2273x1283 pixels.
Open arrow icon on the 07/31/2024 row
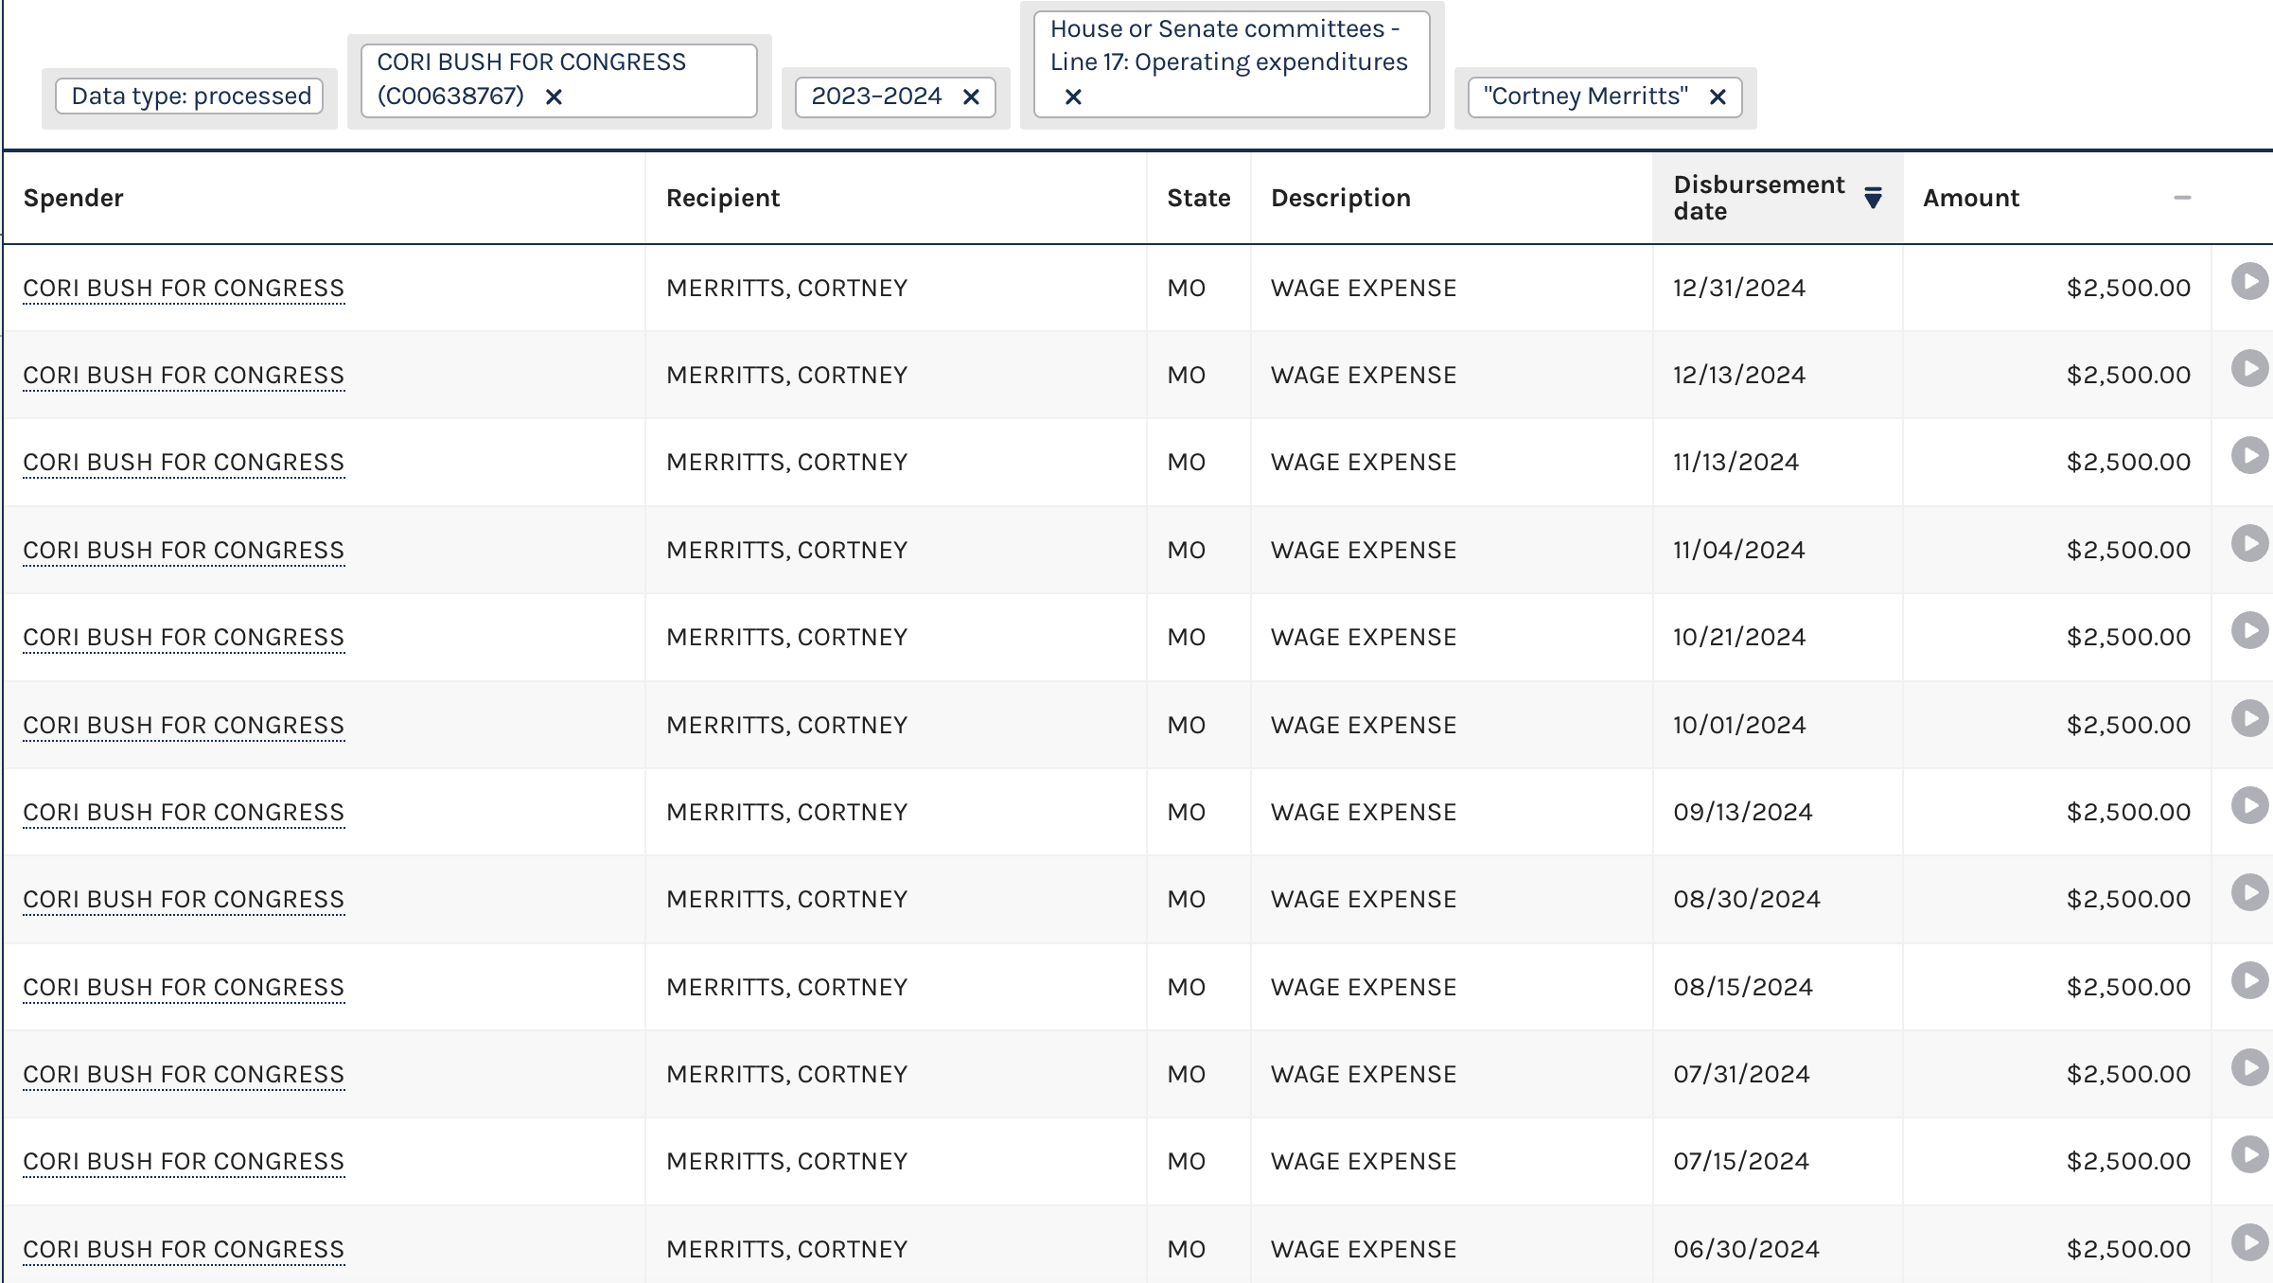click(2249, 1067)
